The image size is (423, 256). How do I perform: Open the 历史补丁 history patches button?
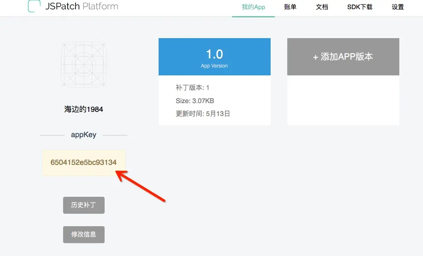[83, 205]
